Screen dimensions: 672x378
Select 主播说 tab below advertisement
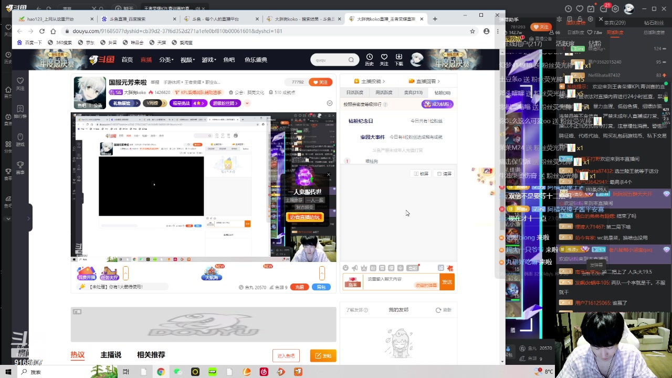pos(111,355)
